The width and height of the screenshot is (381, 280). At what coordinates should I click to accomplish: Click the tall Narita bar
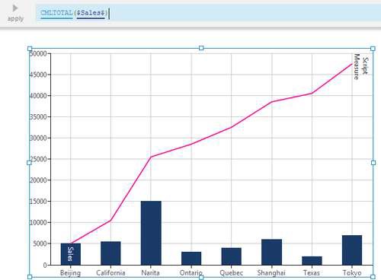[x=151, y=233]
